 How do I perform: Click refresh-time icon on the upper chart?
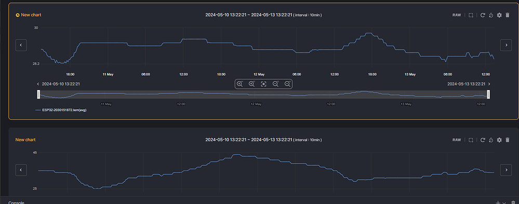(491, 15)
